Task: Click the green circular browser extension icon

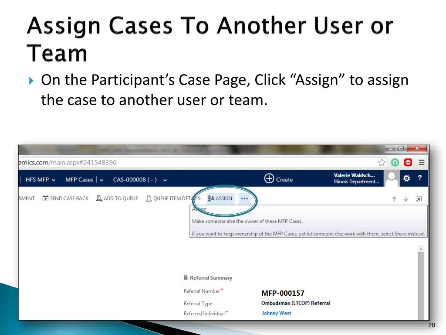Action: (x=395, y=162)
